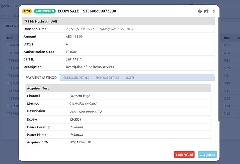Click the Acquirer RRN value 606811144938
Screen dimensions: 240x164
tap(80, 142)
